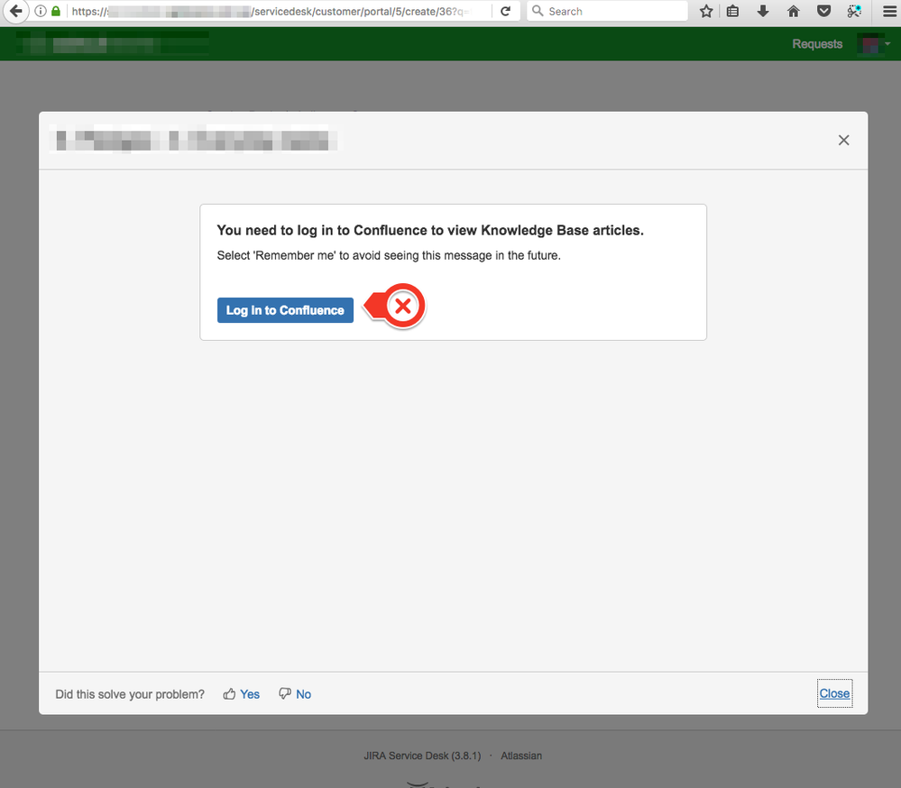Click the 'Did this solve your problem?' text
901x788 pixels.
(130, 694)
